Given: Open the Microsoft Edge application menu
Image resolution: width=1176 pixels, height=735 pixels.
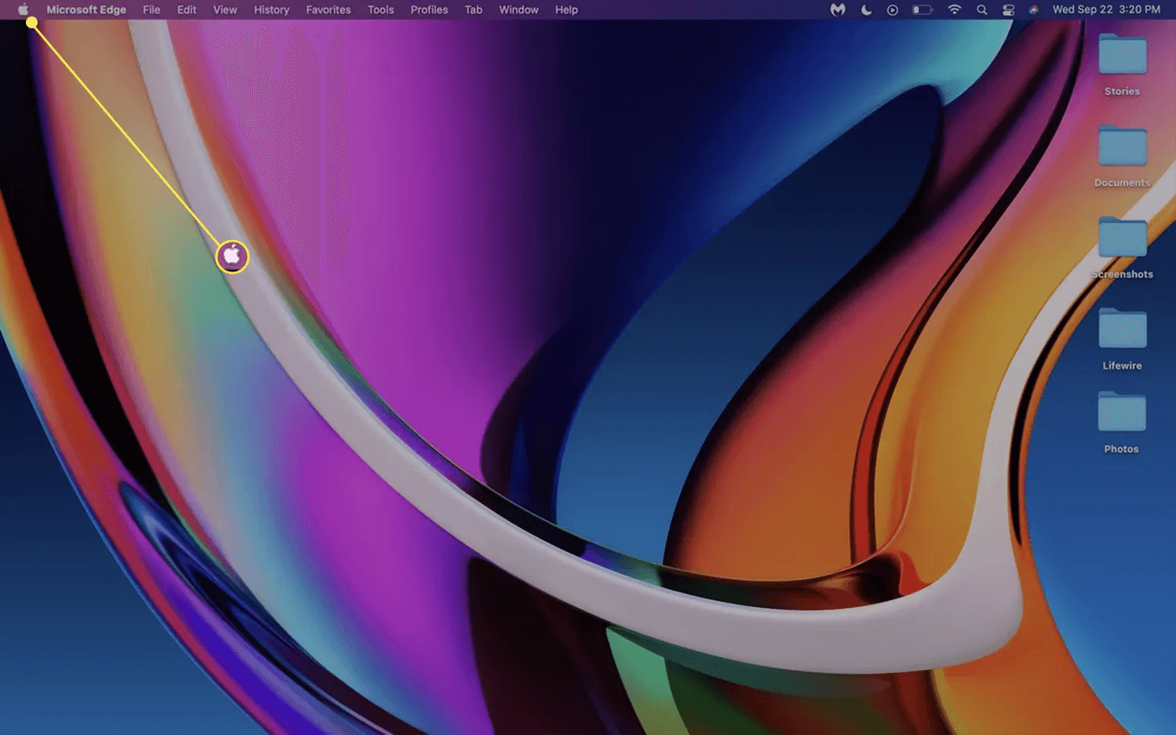Looking at the screenshot, I should (x=86, y=9).
